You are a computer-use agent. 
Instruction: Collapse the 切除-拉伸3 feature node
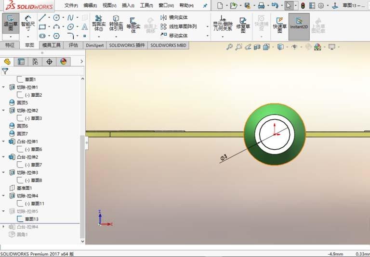3,172
